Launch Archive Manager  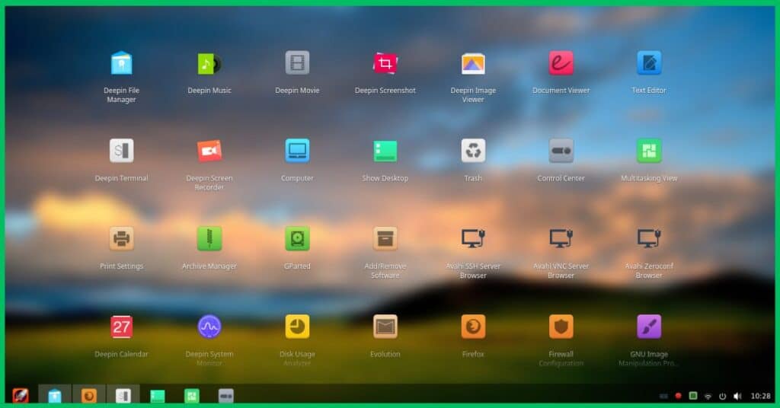coord(209,238)
